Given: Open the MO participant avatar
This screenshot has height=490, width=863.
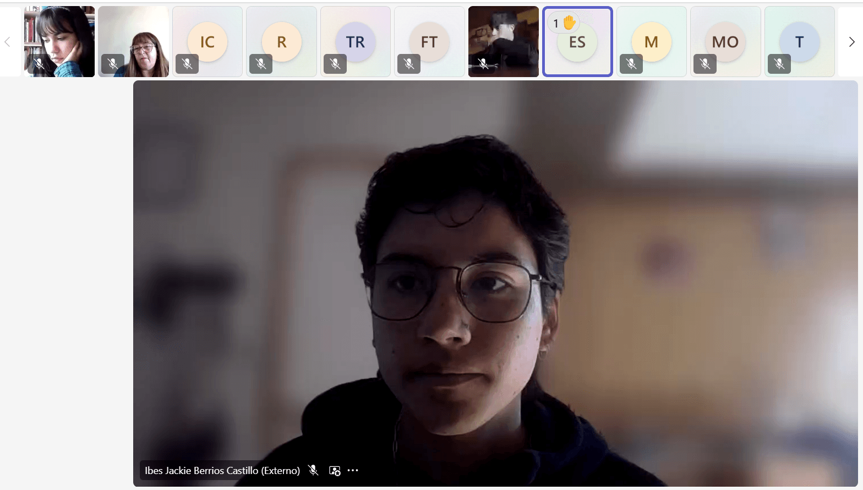Looking at the screenshot, I should [725, 42].
